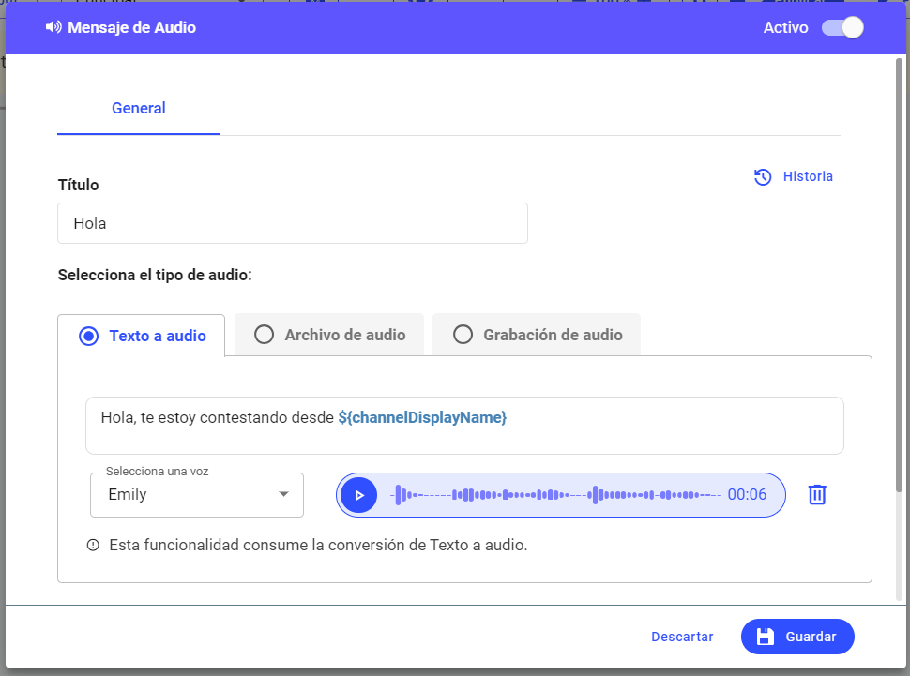
Task: Click the Guardar button
Action: pyautogui.click(x=797, y=637)
